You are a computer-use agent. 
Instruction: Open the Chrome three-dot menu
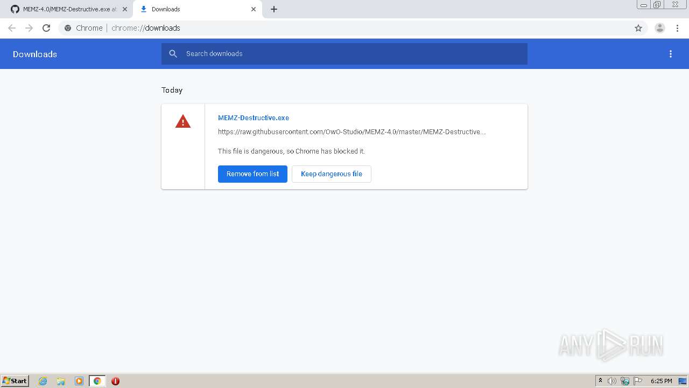[677, 28]
